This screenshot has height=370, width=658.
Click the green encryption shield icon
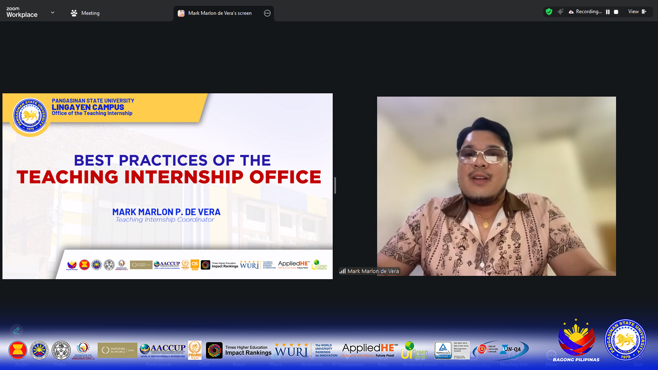[549, 12]
